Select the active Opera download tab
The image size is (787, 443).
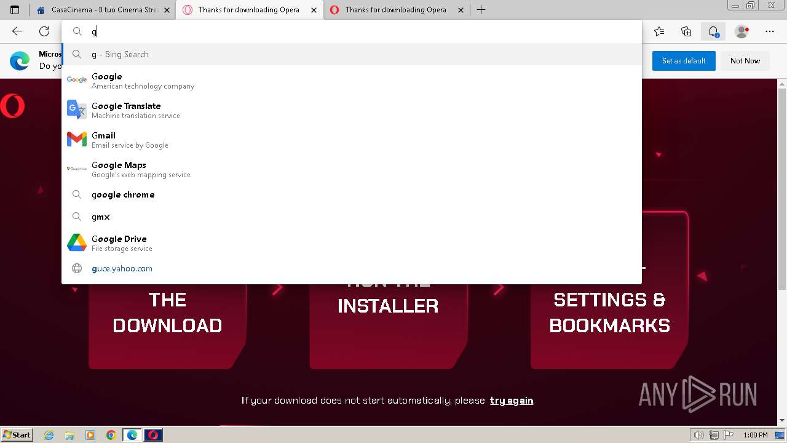click(249, 10)
